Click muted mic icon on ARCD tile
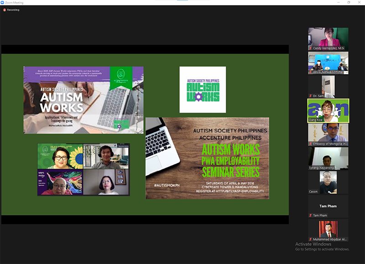This screenshot has height=264, width=365. tap(311, 72)
